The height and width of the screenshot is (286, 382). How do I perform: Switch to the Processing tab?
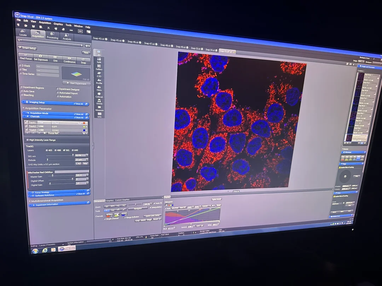click(52, 35)
